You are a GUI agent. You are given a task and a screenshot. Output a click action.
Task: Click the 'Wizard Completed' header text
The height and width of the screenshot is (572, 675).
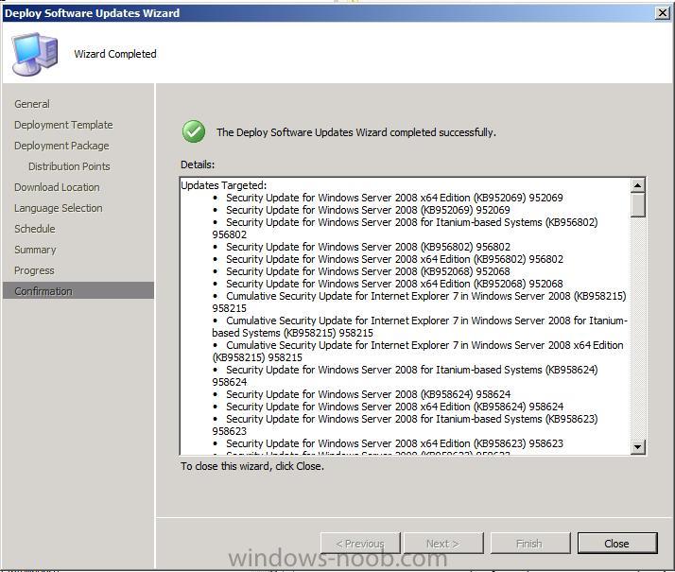click(115, 54)
